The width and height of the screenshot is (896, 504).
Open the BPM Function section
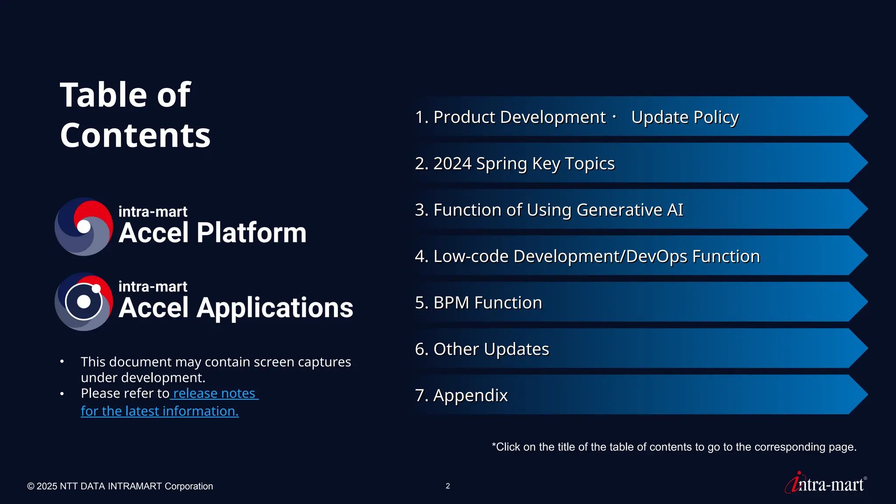(x=478, y=303)
